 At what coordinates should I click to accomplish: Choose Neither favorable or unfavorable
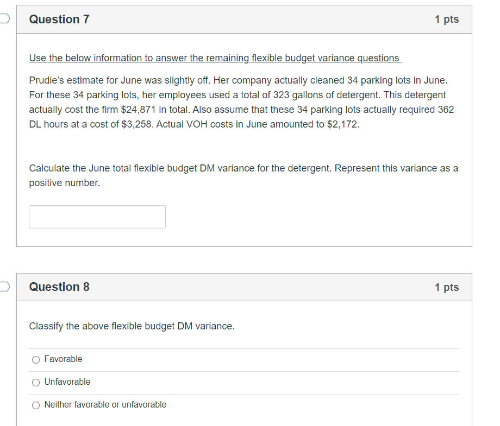[35, 405]
